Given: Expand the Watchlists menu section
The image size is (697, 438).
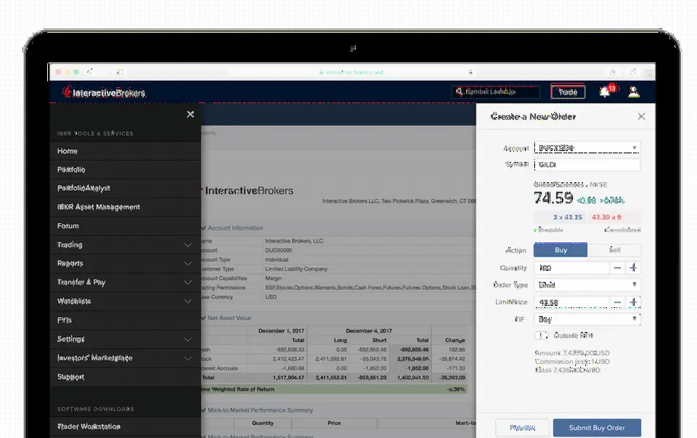Looking at the screenshot, I should pyautogui.click(x=125, y=301).
